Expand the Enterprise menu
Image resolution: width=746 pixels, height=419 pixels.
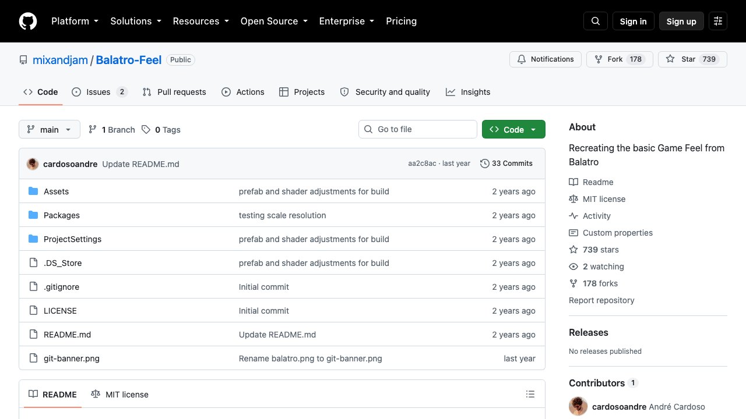[347, 21]
